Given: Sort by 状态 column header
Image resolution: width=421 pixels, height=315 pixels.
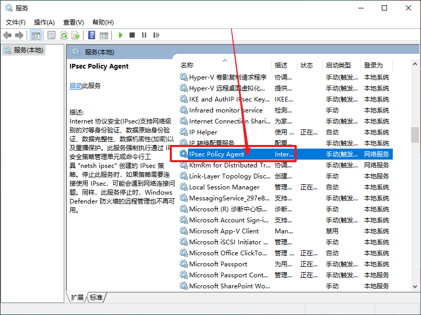Looking at the screenshot, I should click(307, 65).
